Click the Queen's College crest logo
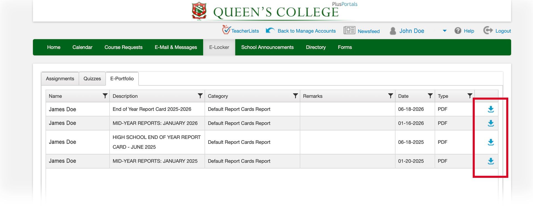 [199, 11]
